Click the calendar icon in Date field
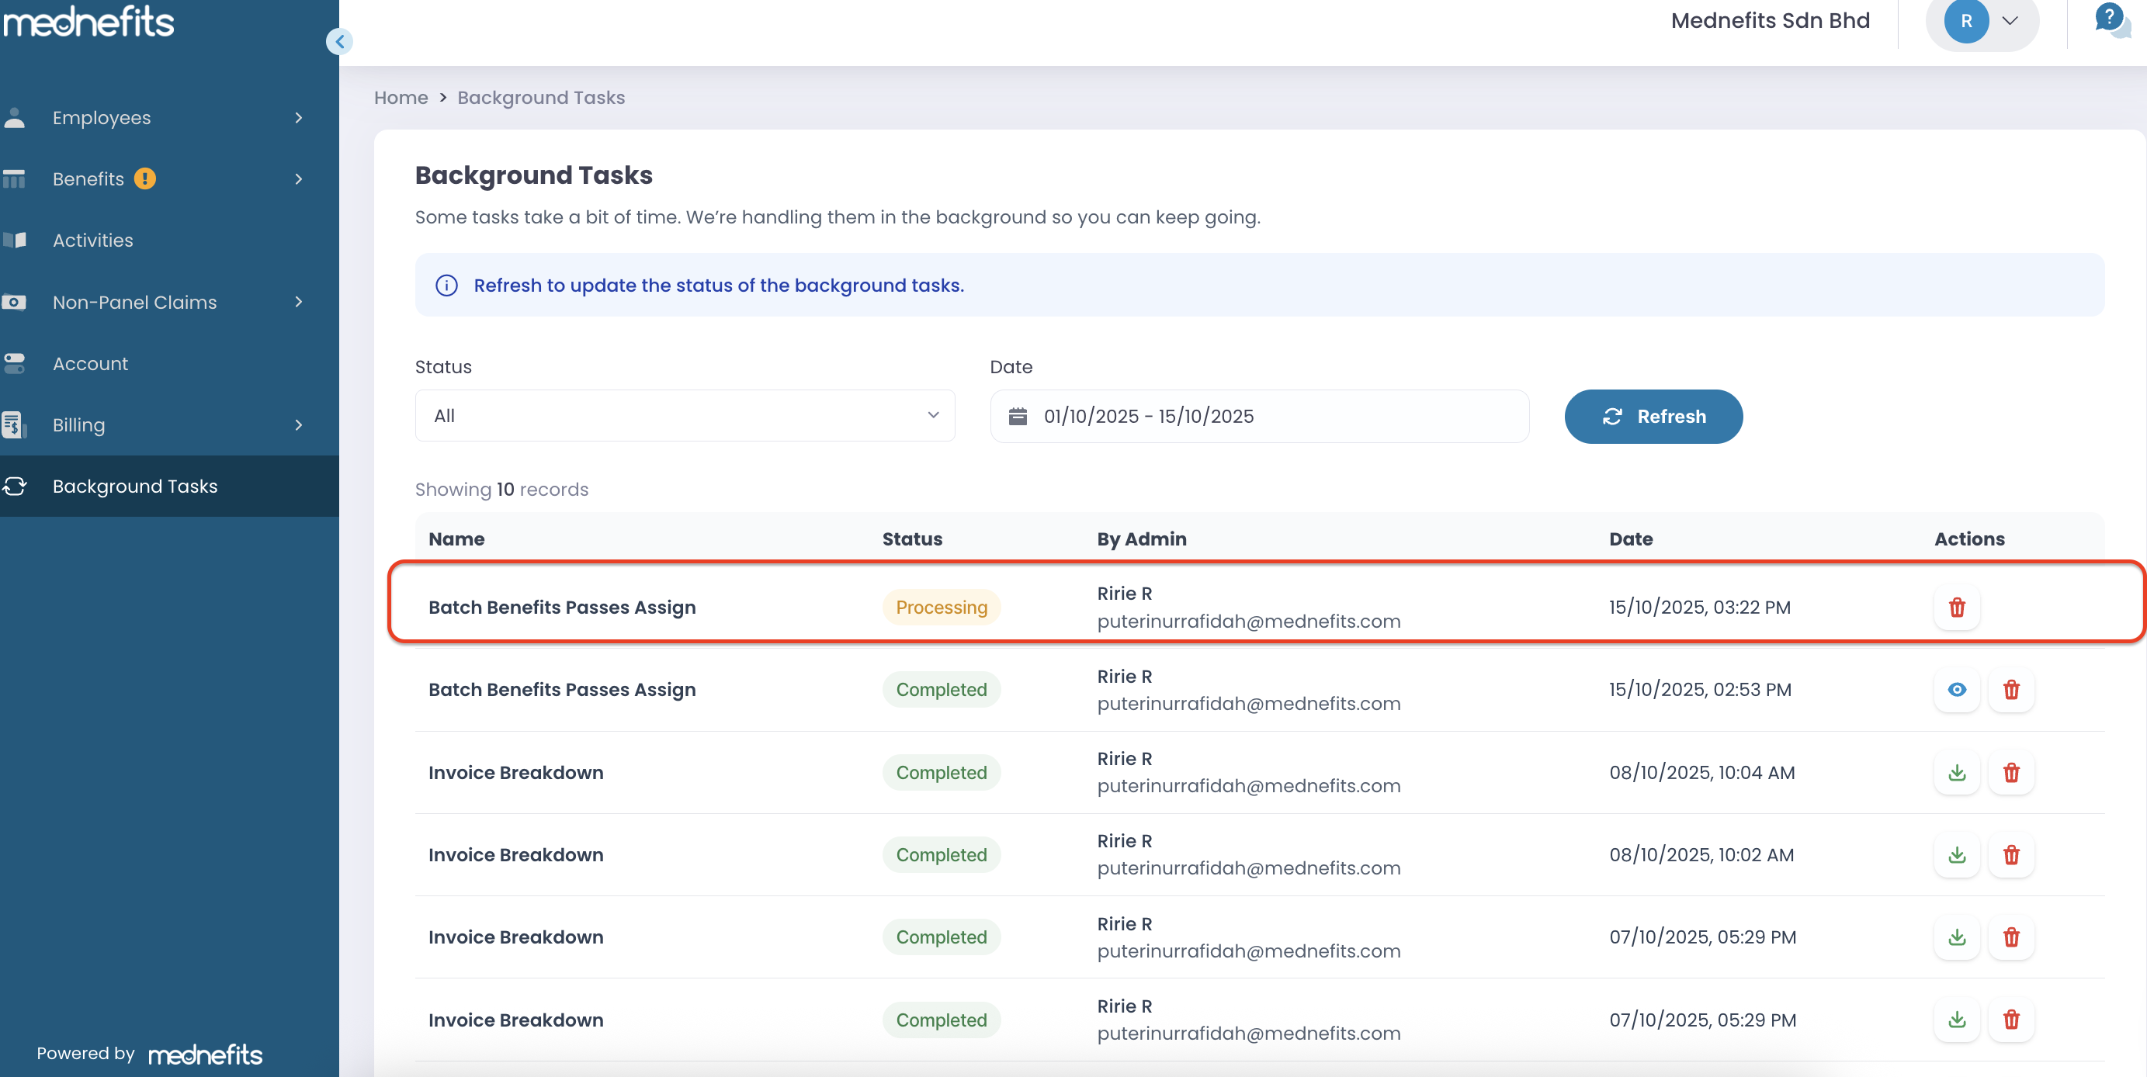This screenshot has width=2147, height=1077. 1018,416
